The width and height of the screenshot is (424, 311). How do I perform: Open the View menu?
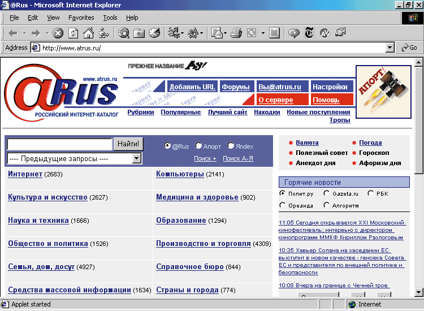click(53, 18)
